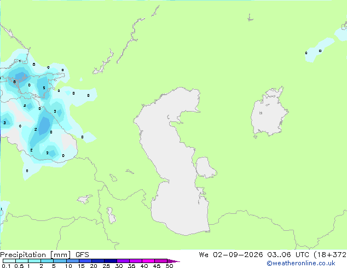This screenshot has width=347, height=268.
Task: Pick the 40–45 mm magenta legend swatch
Action: click(148, 261)
